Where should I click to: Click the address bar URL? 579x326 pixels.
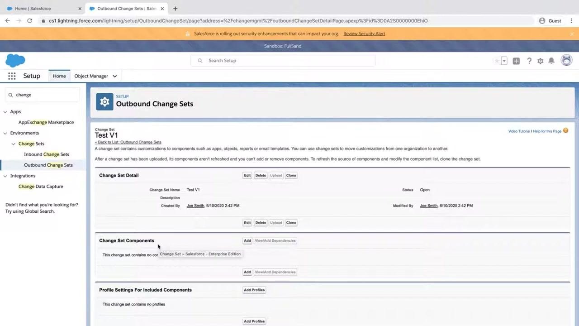(238, 20)
